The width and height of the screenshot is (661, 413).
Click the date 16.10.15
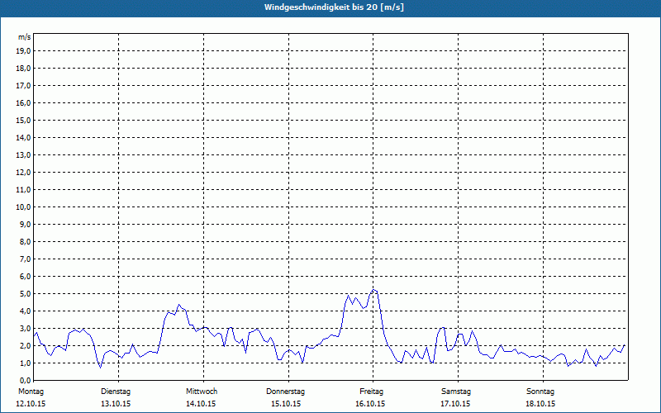click(370, 404)
